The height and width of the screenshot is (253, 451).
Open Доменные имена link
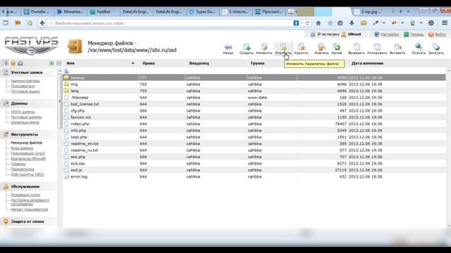[25, 122]
